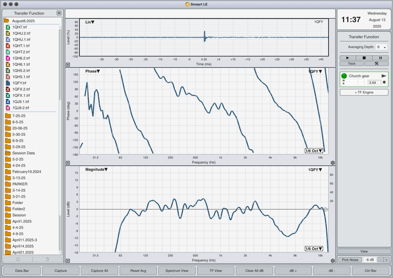Toggle visibility of trace 1QH7.trf
The width and height of the screenshot is (393, 278).
coord(8,27)
